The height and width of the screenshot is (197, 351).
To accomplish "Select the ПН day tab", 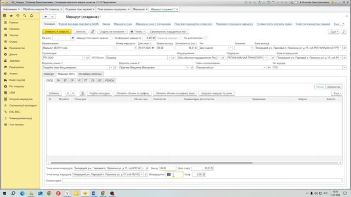I will 59,80.
